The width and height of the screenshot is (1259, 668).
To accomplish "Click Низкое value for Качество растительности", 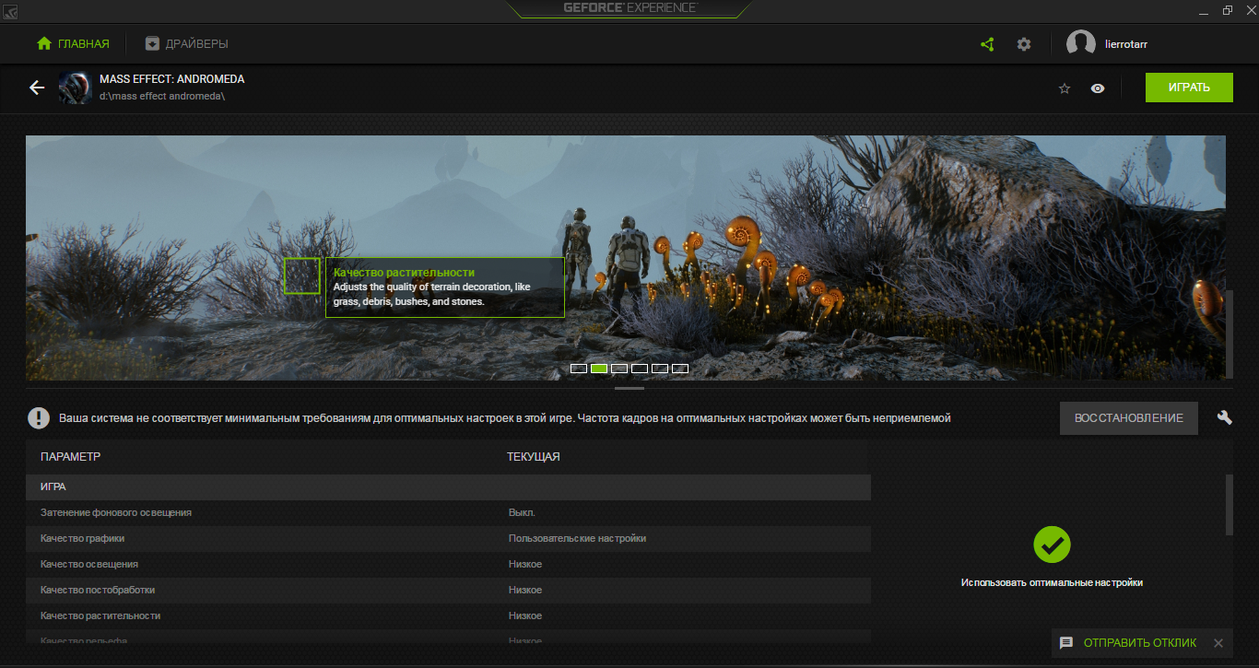I will click(525, 615).
